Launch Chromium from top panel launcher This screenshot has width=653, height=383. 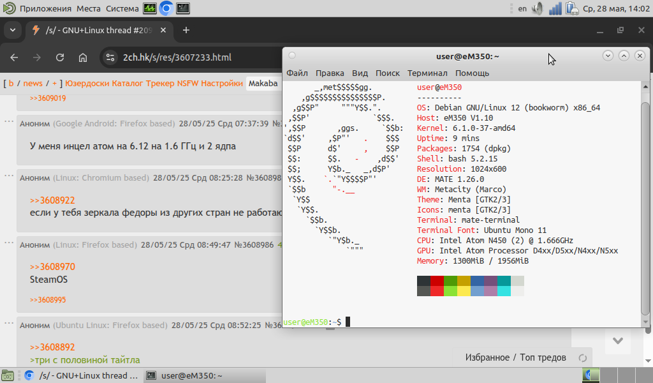(166, 8)
